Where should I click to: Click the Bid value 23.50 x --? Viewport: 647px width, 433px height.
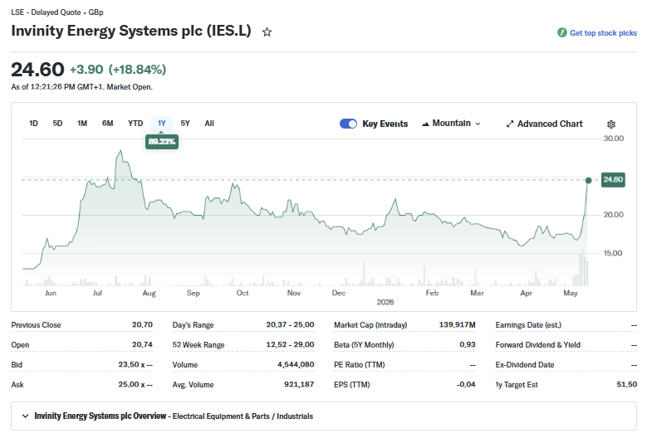tap(135, 364)
